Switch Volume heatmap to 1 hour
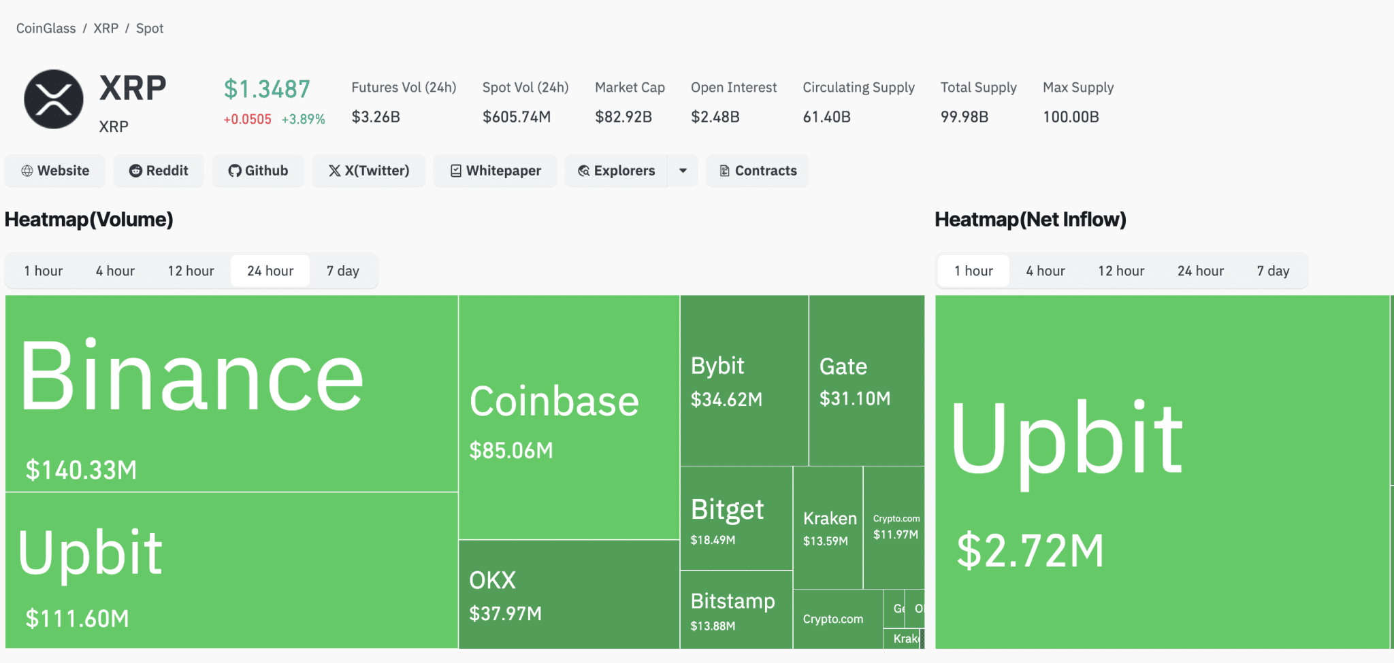1394x663 pixels. click(x=44, y=271)
